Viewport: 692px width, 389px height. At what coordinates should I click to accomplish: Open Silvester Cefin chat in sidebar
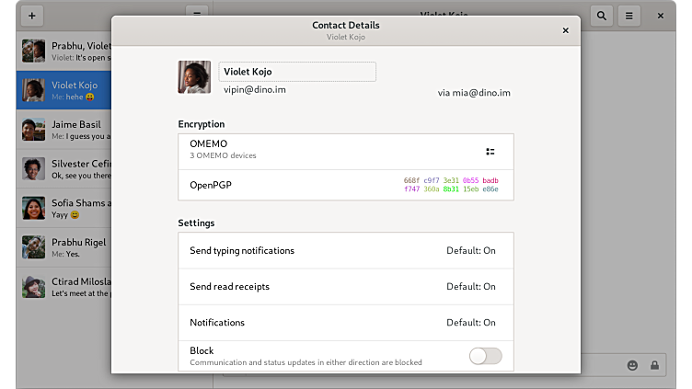coord(64,169)
